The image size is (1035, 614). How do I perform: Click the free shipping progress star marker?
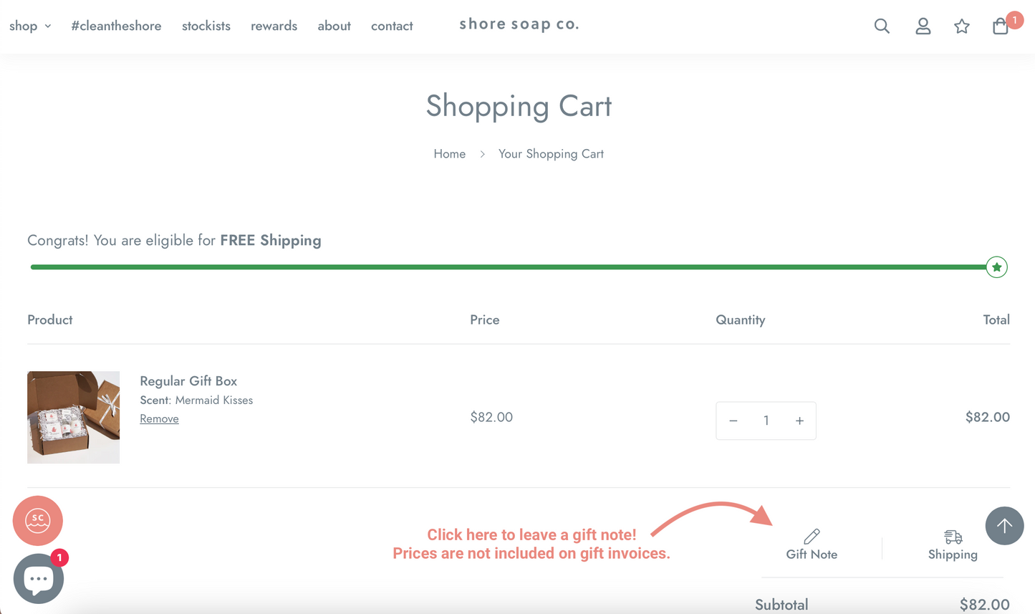pos(996,267)
